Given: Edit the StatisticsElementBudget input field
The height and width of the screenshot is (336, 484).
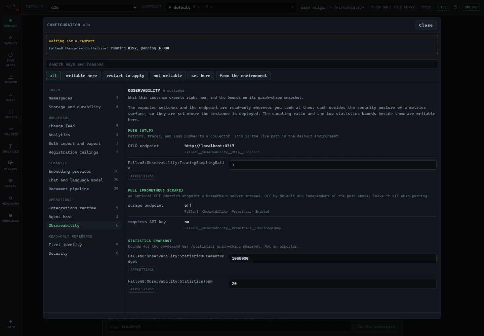Looking at the screenshot, I should pos(333,258).
